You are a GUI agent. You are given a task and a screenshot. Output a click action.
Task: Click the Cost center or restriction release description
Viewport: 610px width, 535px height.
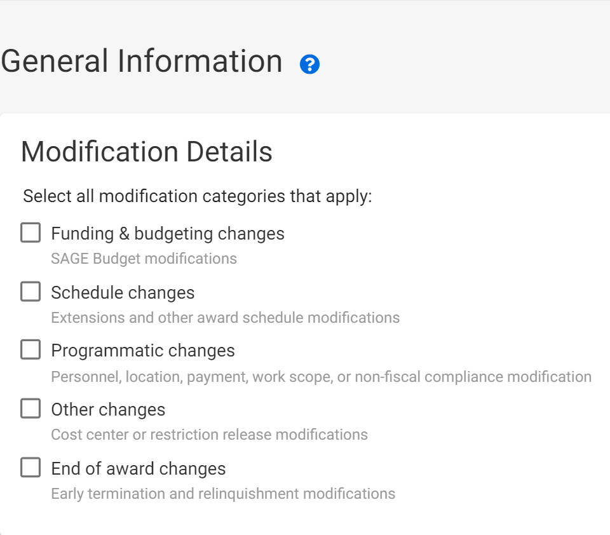tap(209, 435)
